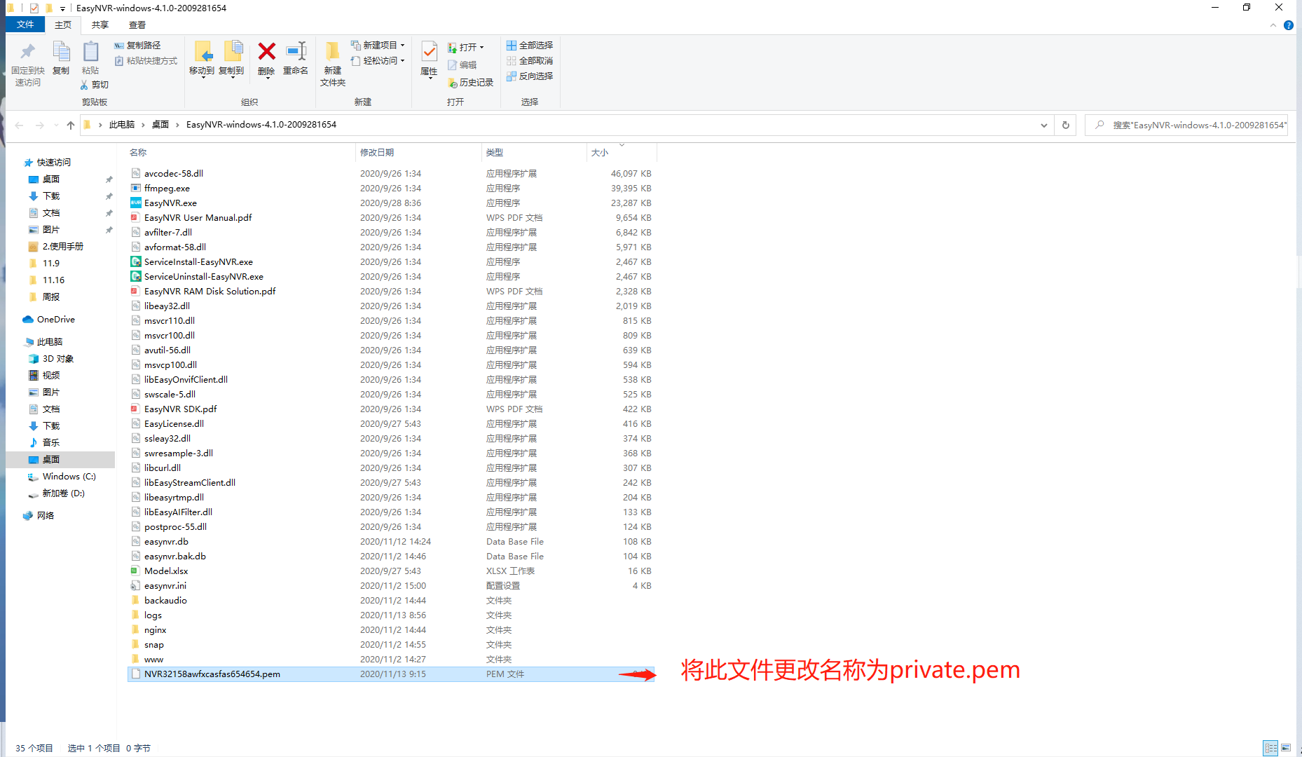Click the New folder (新建文件夹) icon
This screenshot has width=1302, height=757.
point(333,51)
